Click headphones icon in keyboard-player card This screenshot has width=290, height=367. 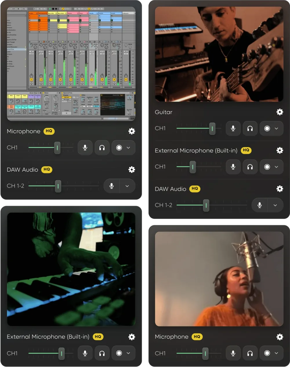tap(102, 353)
